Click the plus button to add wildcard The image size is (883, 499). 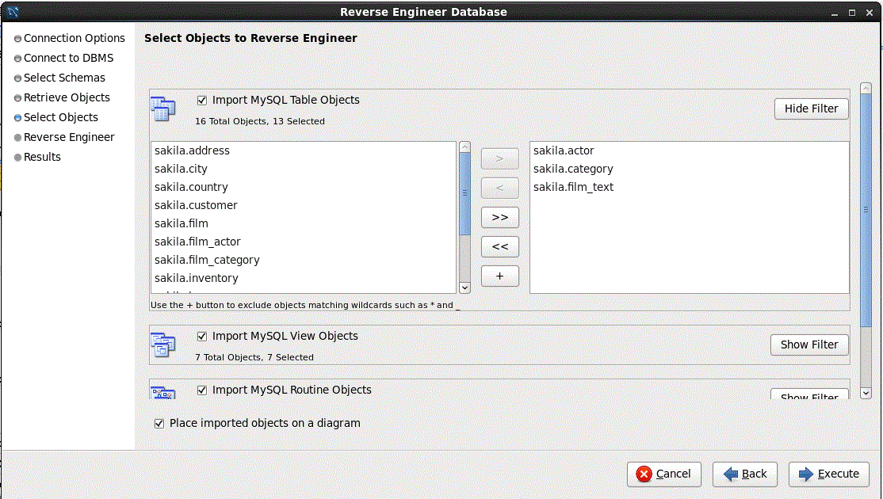coord(499,276)
